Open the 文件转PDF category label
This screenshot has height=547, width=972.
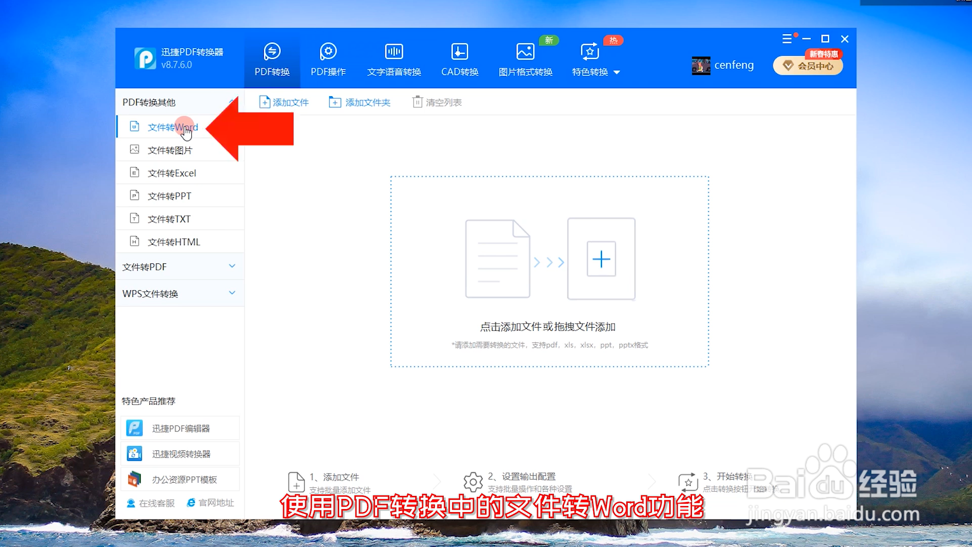[x=144, y=266]
